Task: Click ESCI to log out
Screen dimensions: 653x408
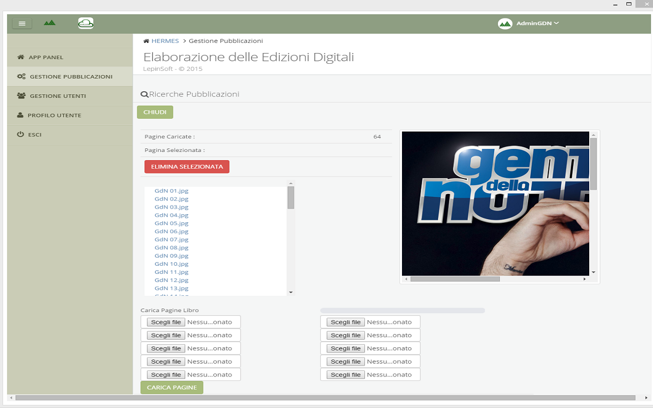Action: (x=70, y=135)
